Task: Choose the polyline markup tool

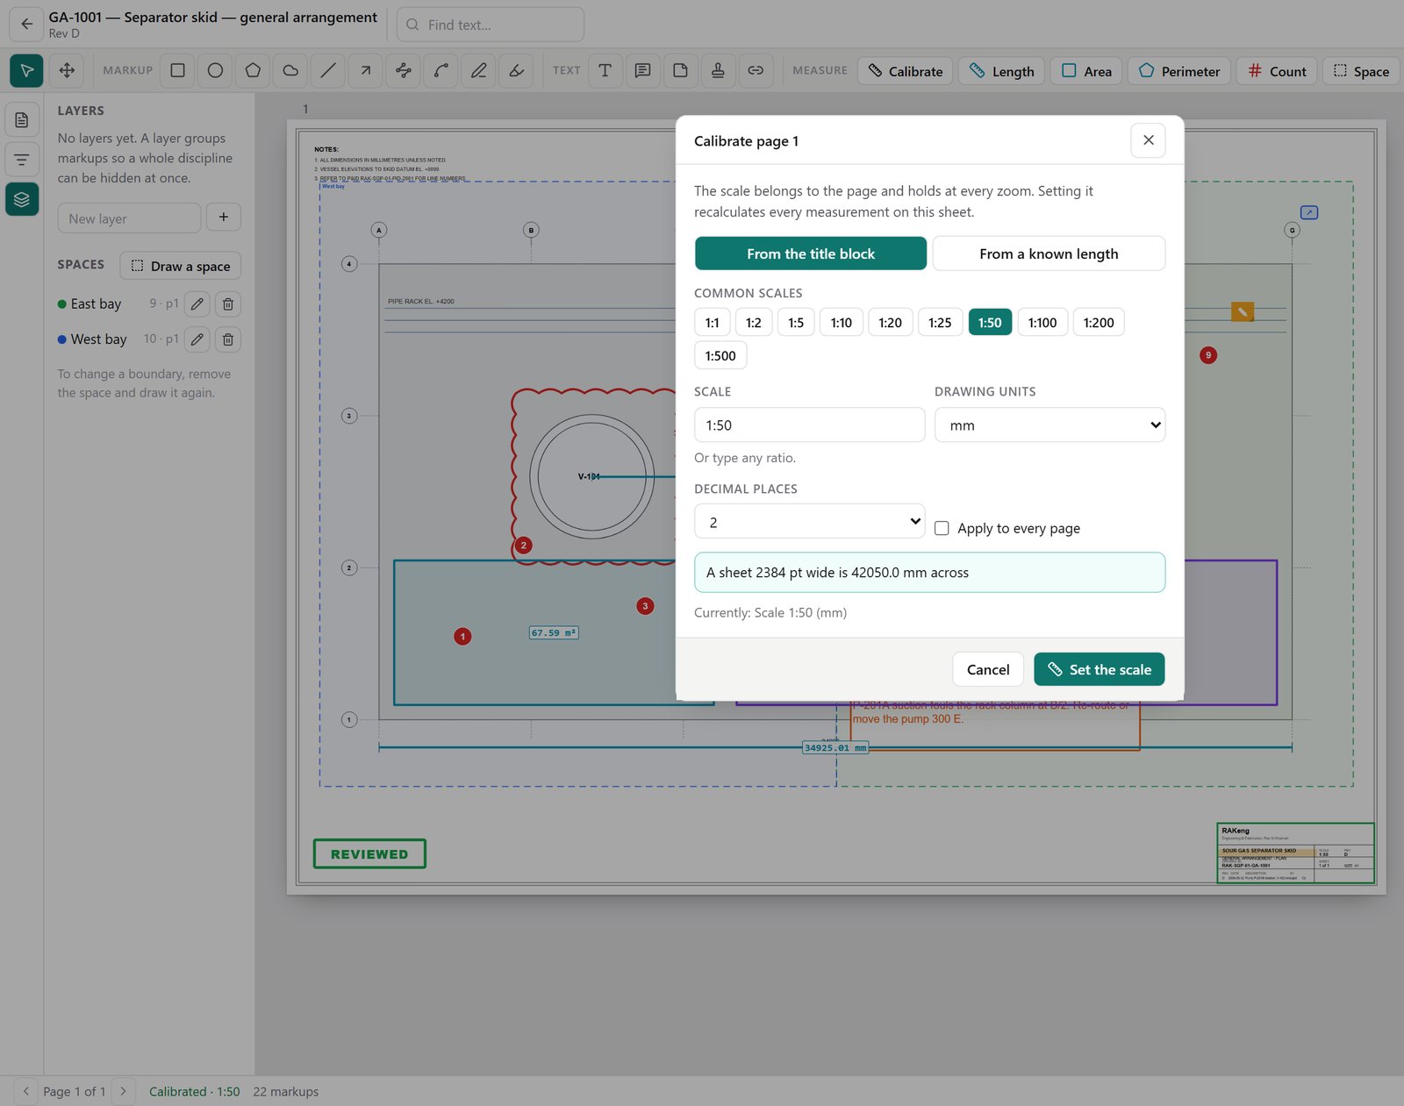Action: click(404, 70)
